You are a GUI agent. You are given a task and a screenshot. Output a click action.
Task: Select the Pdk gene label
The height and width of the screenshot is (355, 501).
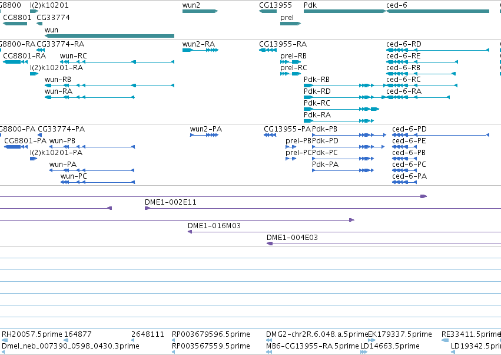[x=310, y=5]
